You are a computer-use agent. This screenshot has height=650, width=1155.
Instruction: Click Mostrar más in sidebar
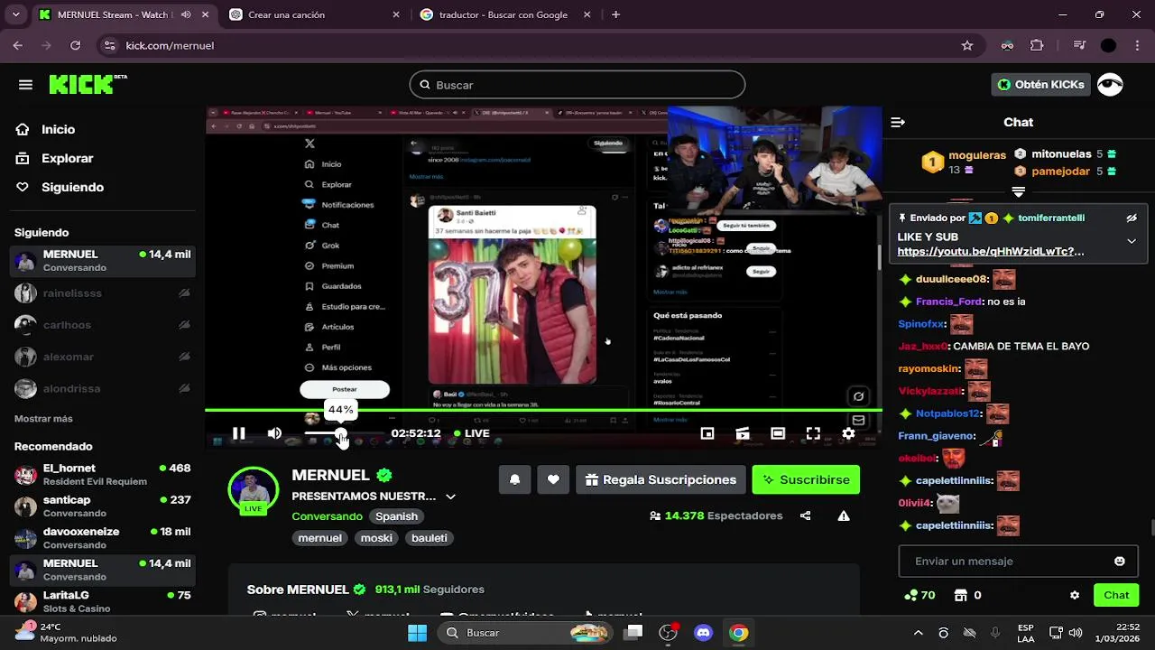[x=43, y=419]
